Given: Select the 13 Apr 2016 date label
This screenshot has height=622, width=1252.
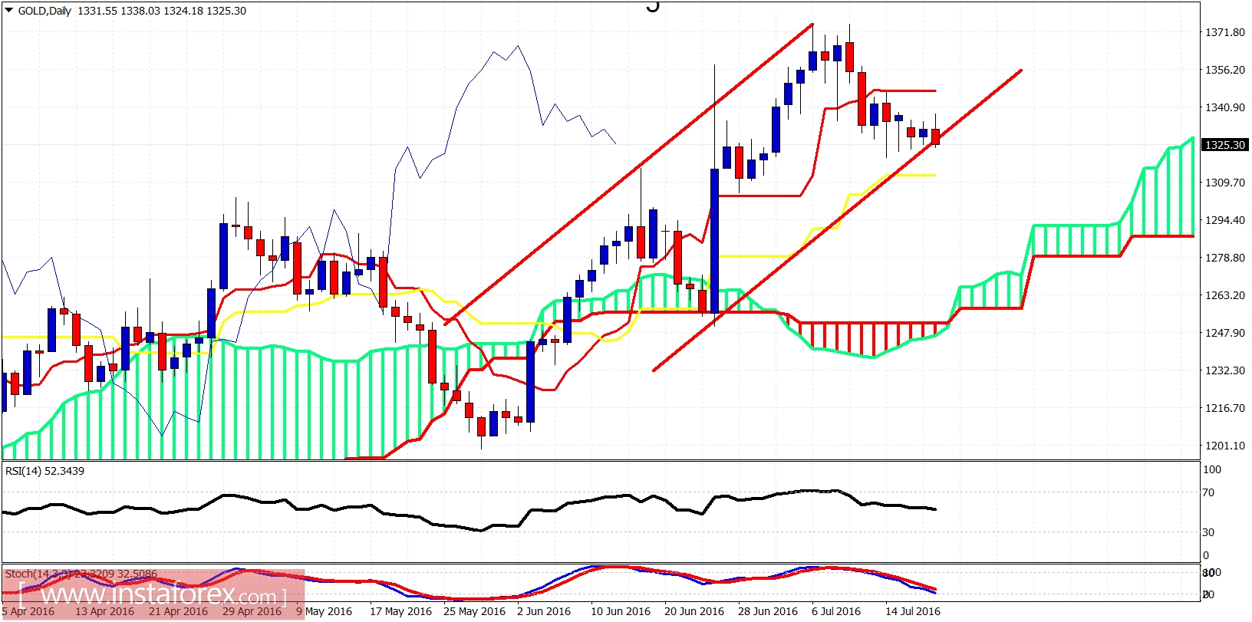Looking at the screenshot, I should (104, 611).
